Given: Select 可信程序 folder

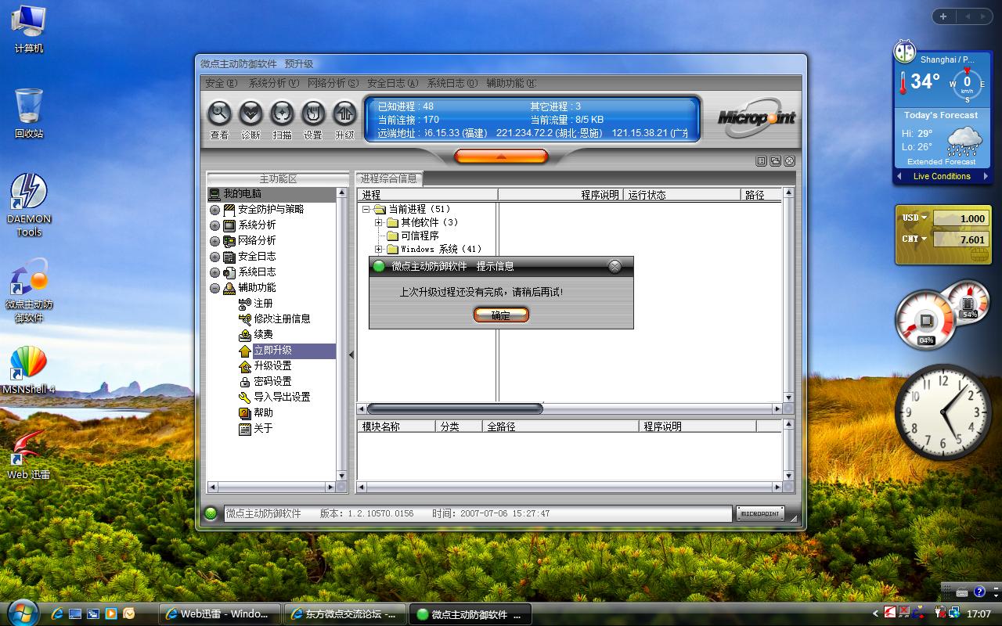Looking at the screenshot, I should [420, 236].
